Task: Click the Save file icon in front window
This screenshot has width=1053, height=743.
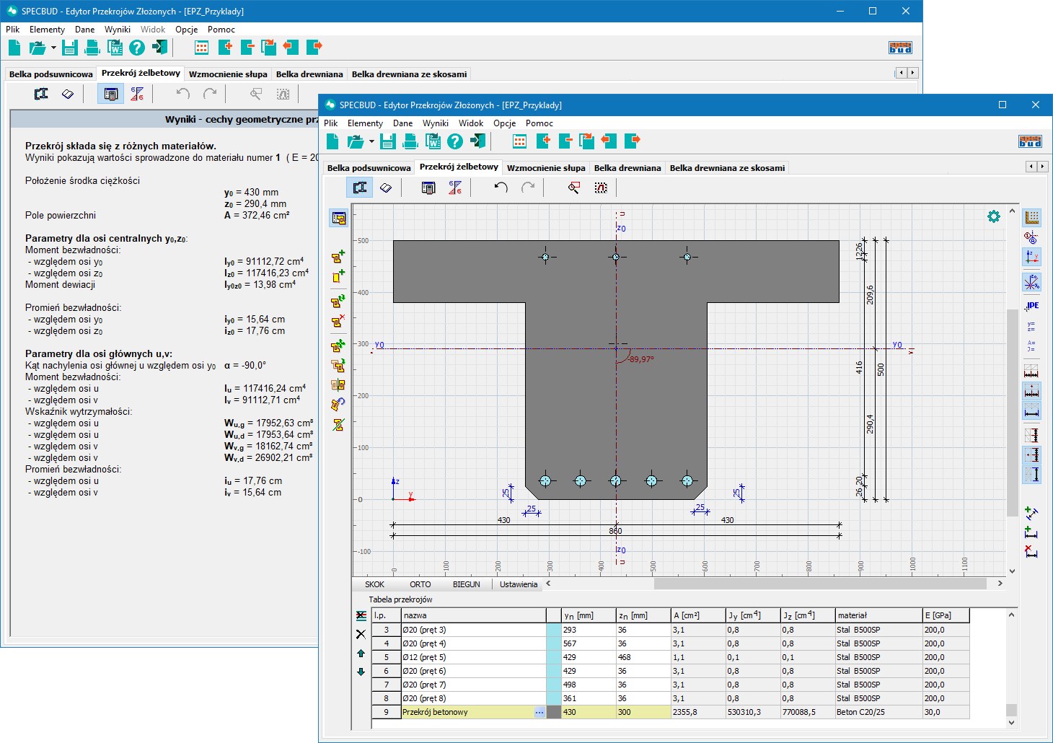Action: tap(388, 141)
